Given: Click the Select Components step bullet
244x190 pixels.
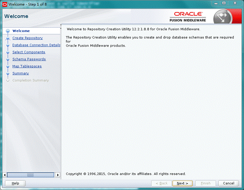Looking at the screenshot, I should pos(8,52).
